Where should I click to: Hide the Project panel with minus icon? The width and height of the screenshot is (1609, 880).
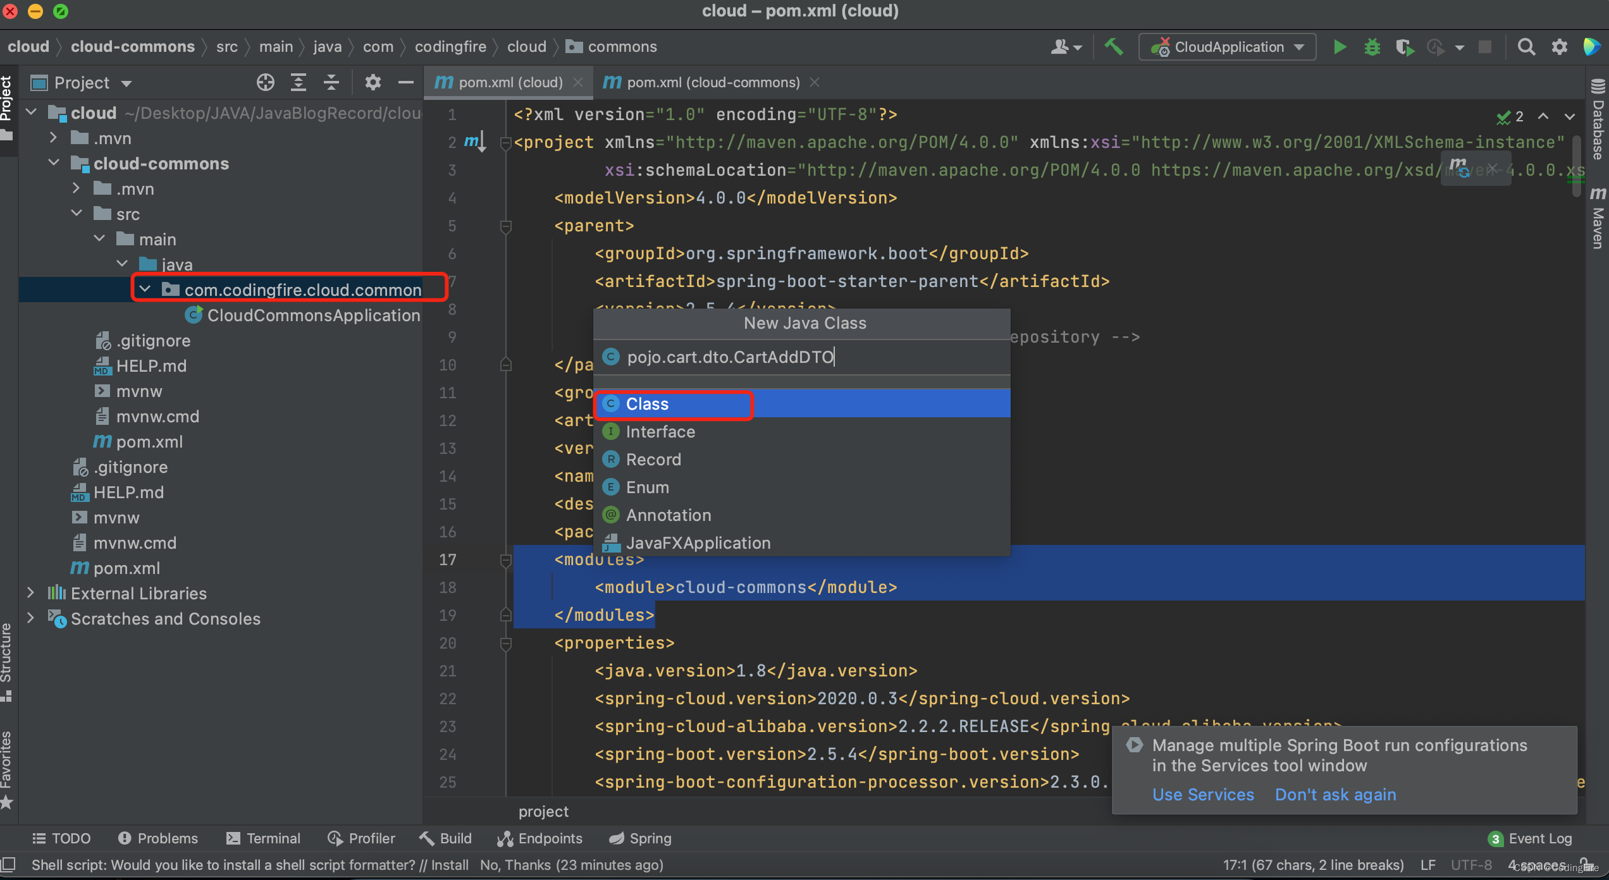[x=405, y=82]
